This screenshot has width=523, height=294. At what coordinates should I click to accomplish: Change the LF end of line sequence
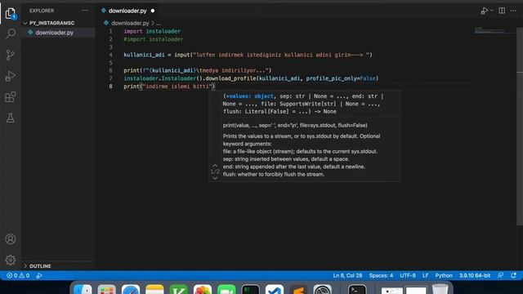425,276
